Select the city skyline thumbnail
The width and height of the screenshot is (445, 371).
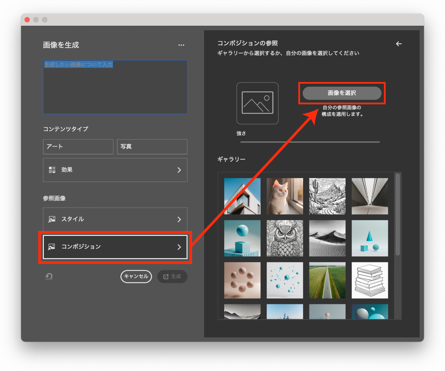(285, 312)
